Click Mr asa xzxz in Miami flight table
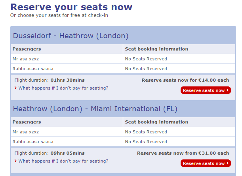This screenshot has height=176, width=242. pos(26,132)
